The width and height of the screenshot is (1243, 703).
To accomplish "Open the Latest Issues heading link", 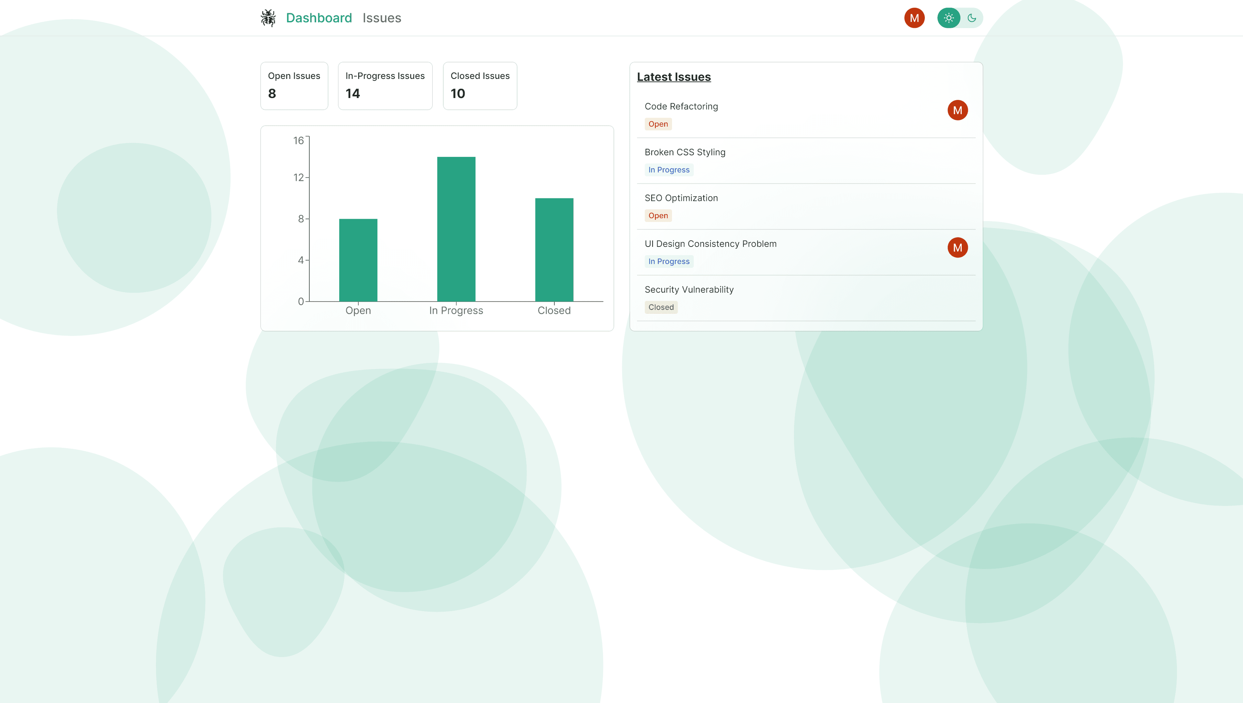I will (x=673, y=76).
